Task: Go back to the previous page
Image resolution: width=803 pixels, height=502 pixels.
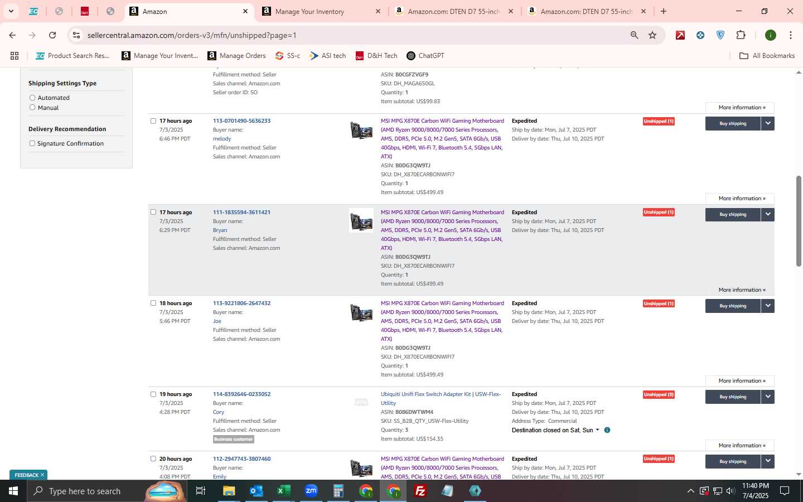Action: pyautogui.click(x=12, y=35)
